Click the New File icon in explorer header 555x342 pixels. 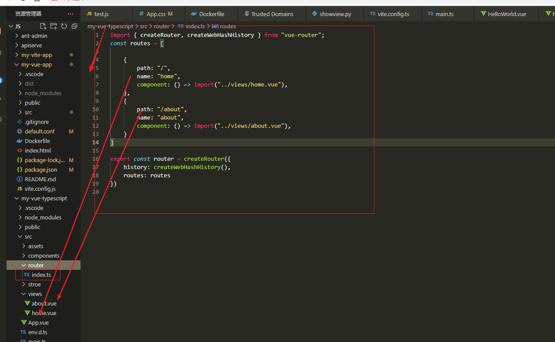click(x=43, y=26)
